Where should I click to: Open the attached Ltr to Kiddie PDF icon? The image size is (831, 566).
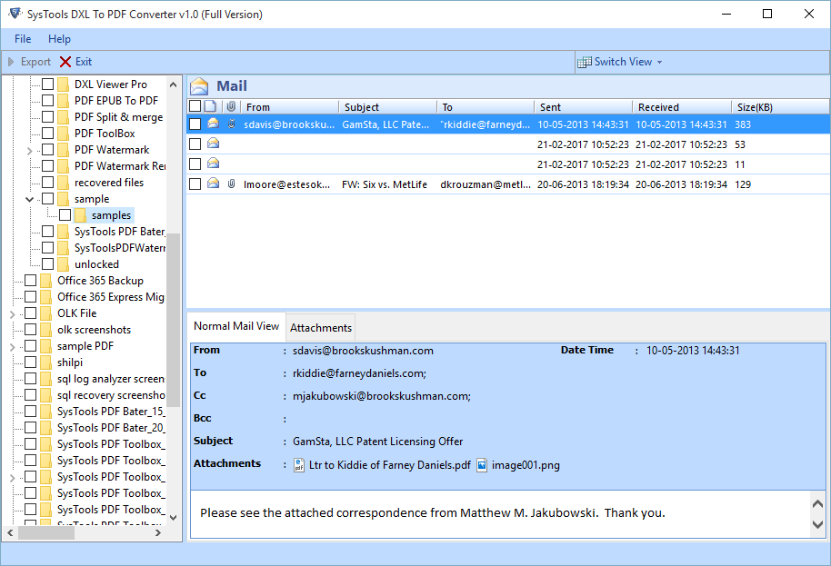299,463
